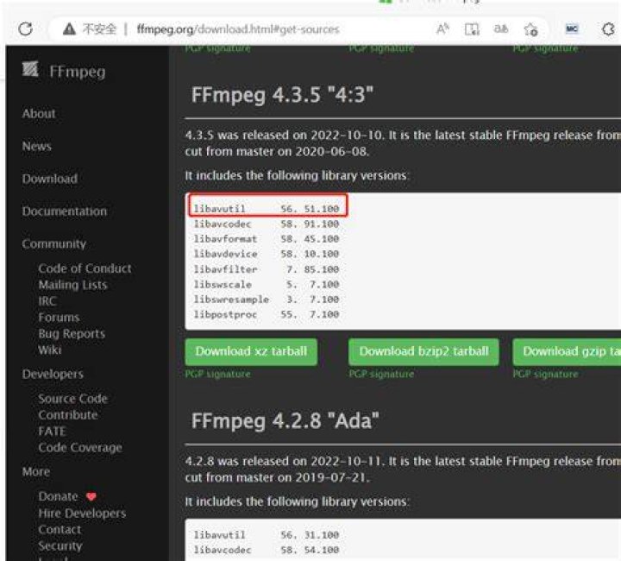Viewport: 621px width, 561px height.
Task: Click the libavutil 56. 31.100 row
Action: 267,535
